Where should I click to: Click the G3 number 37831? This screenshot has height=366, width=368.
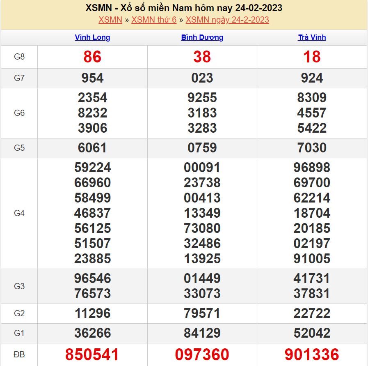click(x=312, y=294)
